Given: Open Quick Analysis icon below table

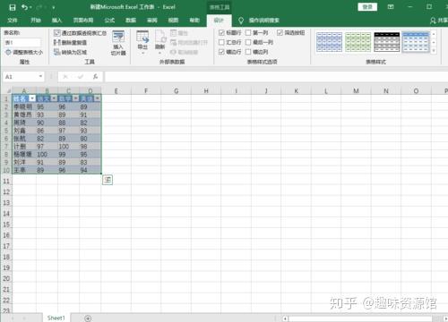Looking at the screenshot, I should coord(108,180).
